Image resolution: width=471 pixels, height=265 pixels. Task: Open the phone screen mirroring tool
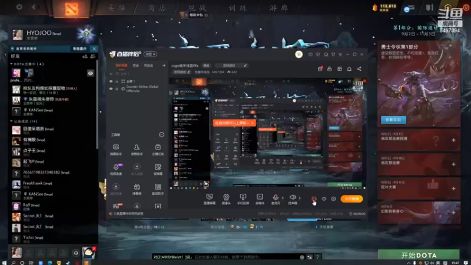click(243, 199)
